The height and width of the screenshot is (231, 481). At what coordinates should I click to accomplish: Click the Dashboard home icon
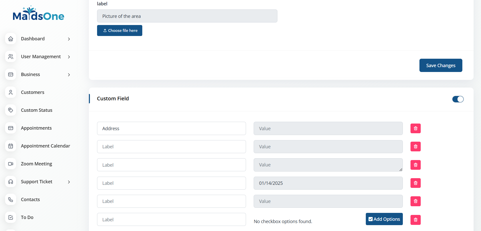[x=11, y=39]
